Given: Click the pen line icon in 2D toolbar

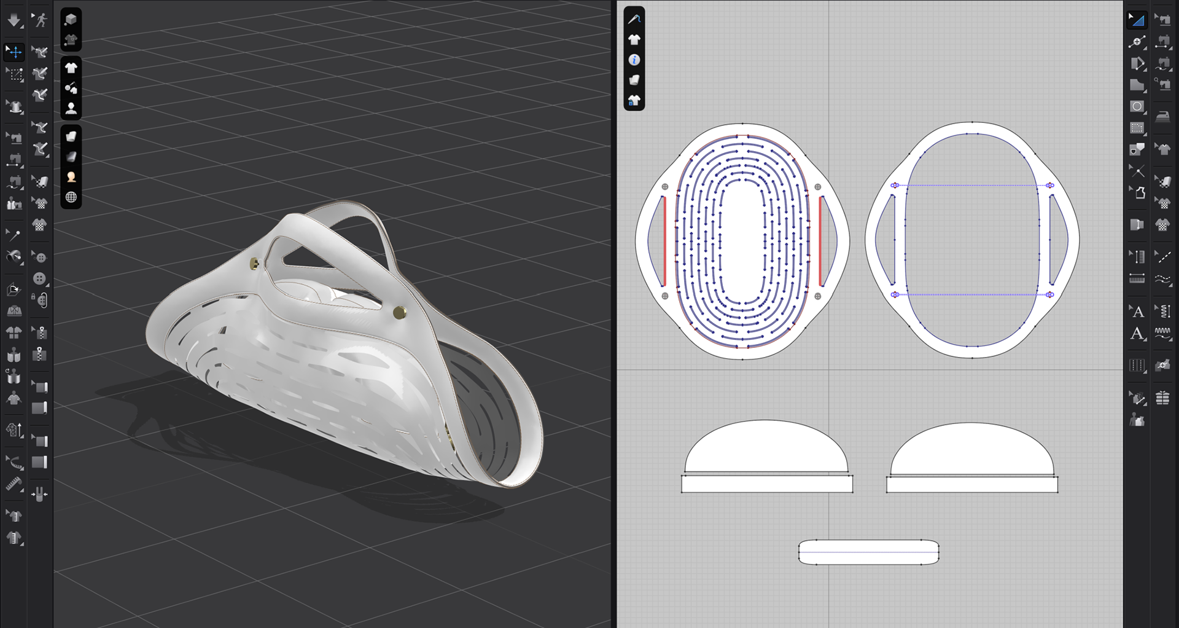Looking at the screenshot, I should (634, 19).
